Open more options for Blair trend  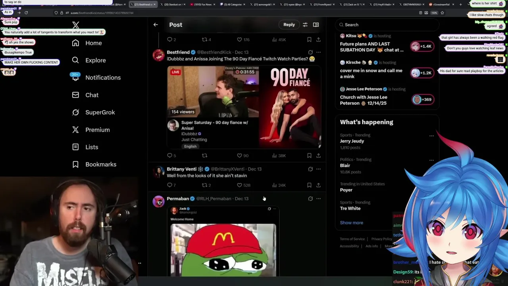point(431,160)
